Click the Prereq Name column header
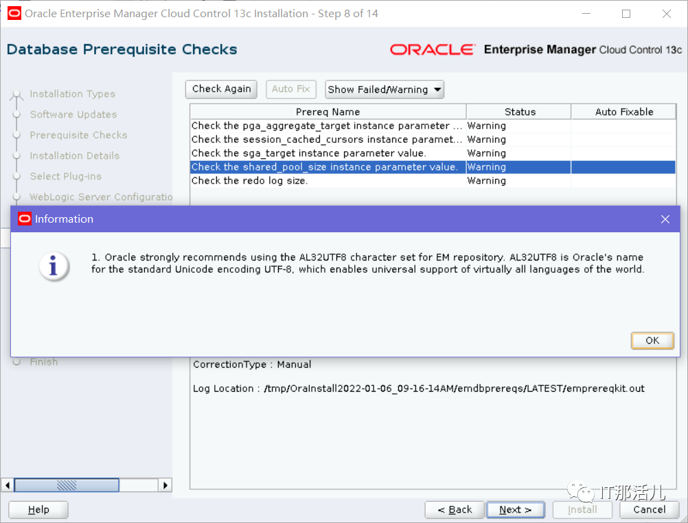 click(328, 112)
